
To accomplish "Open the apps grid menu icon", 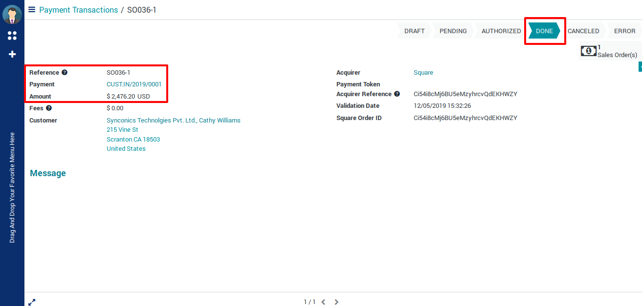I will click(x=12, y=36).
